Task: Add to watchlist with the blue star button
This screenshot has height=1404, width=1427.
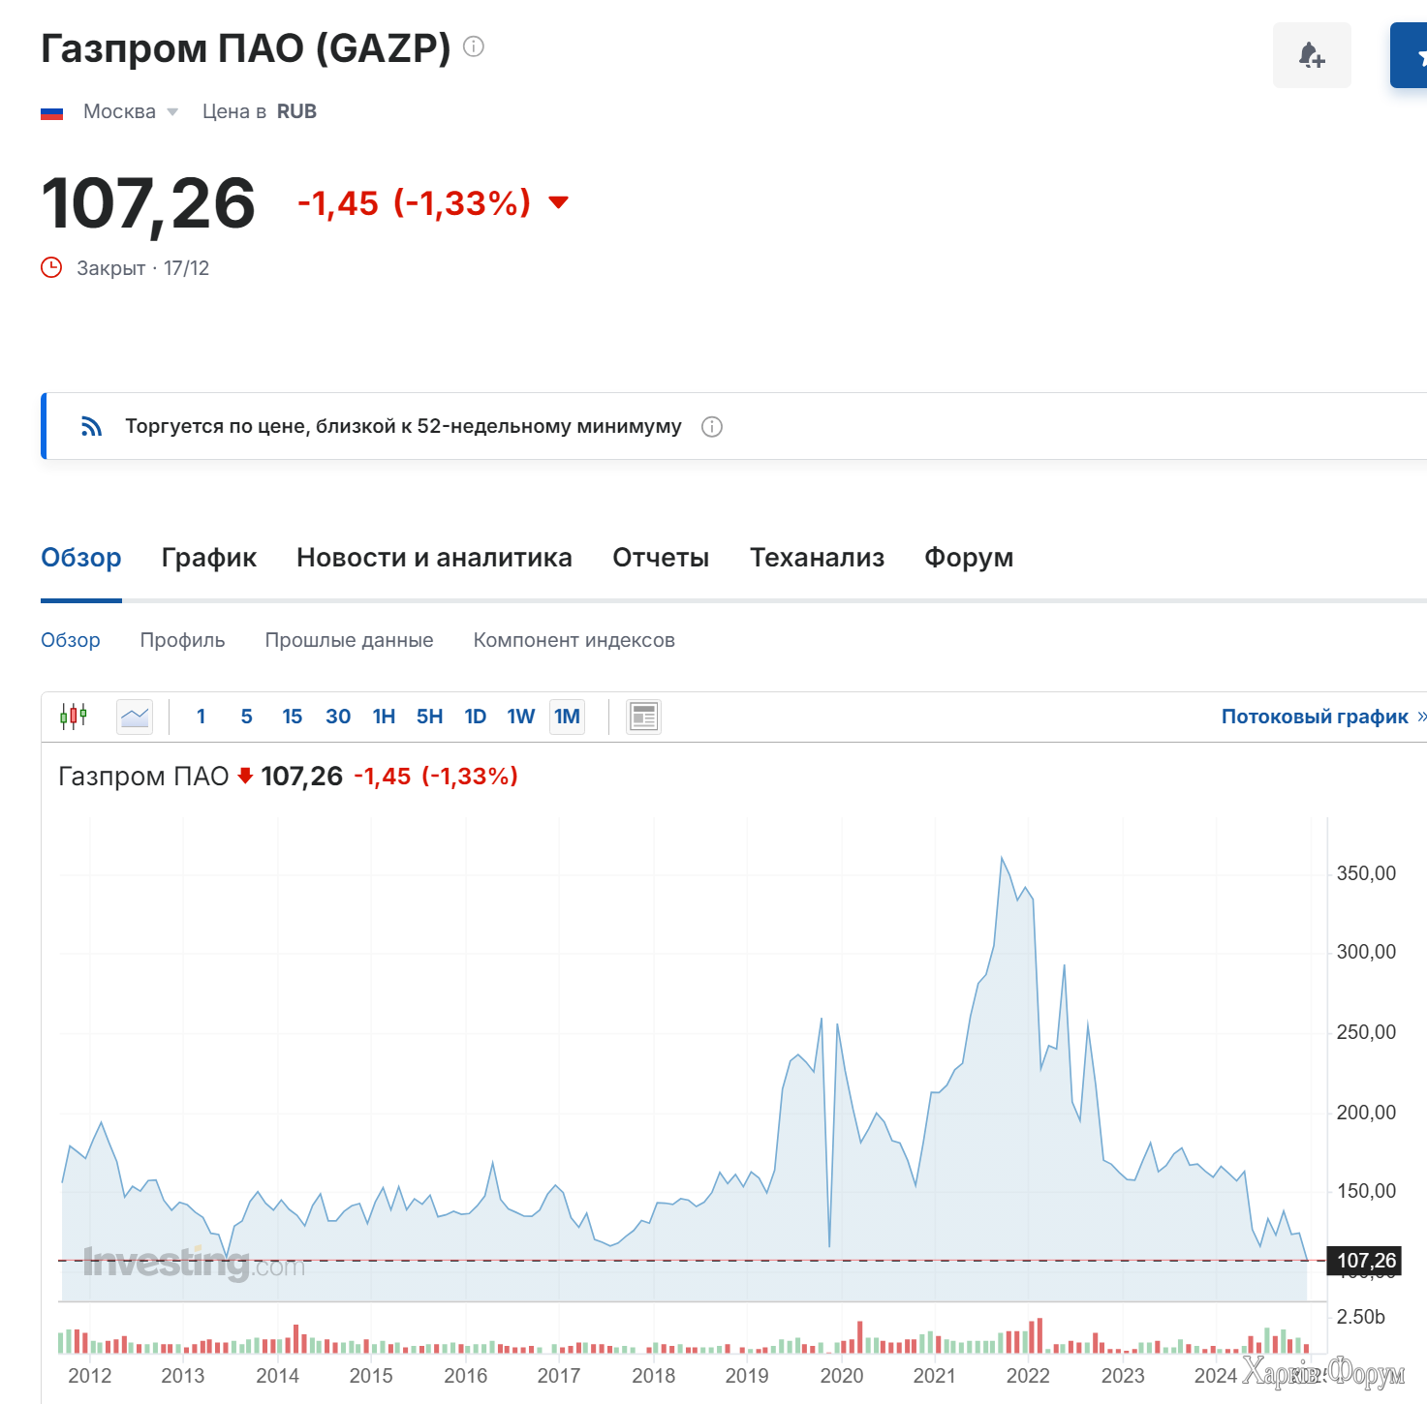Action: point(1410,55)
